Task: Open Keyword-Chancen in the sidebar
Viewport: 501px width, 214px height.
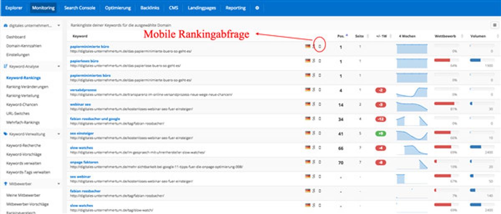Action: point(23,104)
